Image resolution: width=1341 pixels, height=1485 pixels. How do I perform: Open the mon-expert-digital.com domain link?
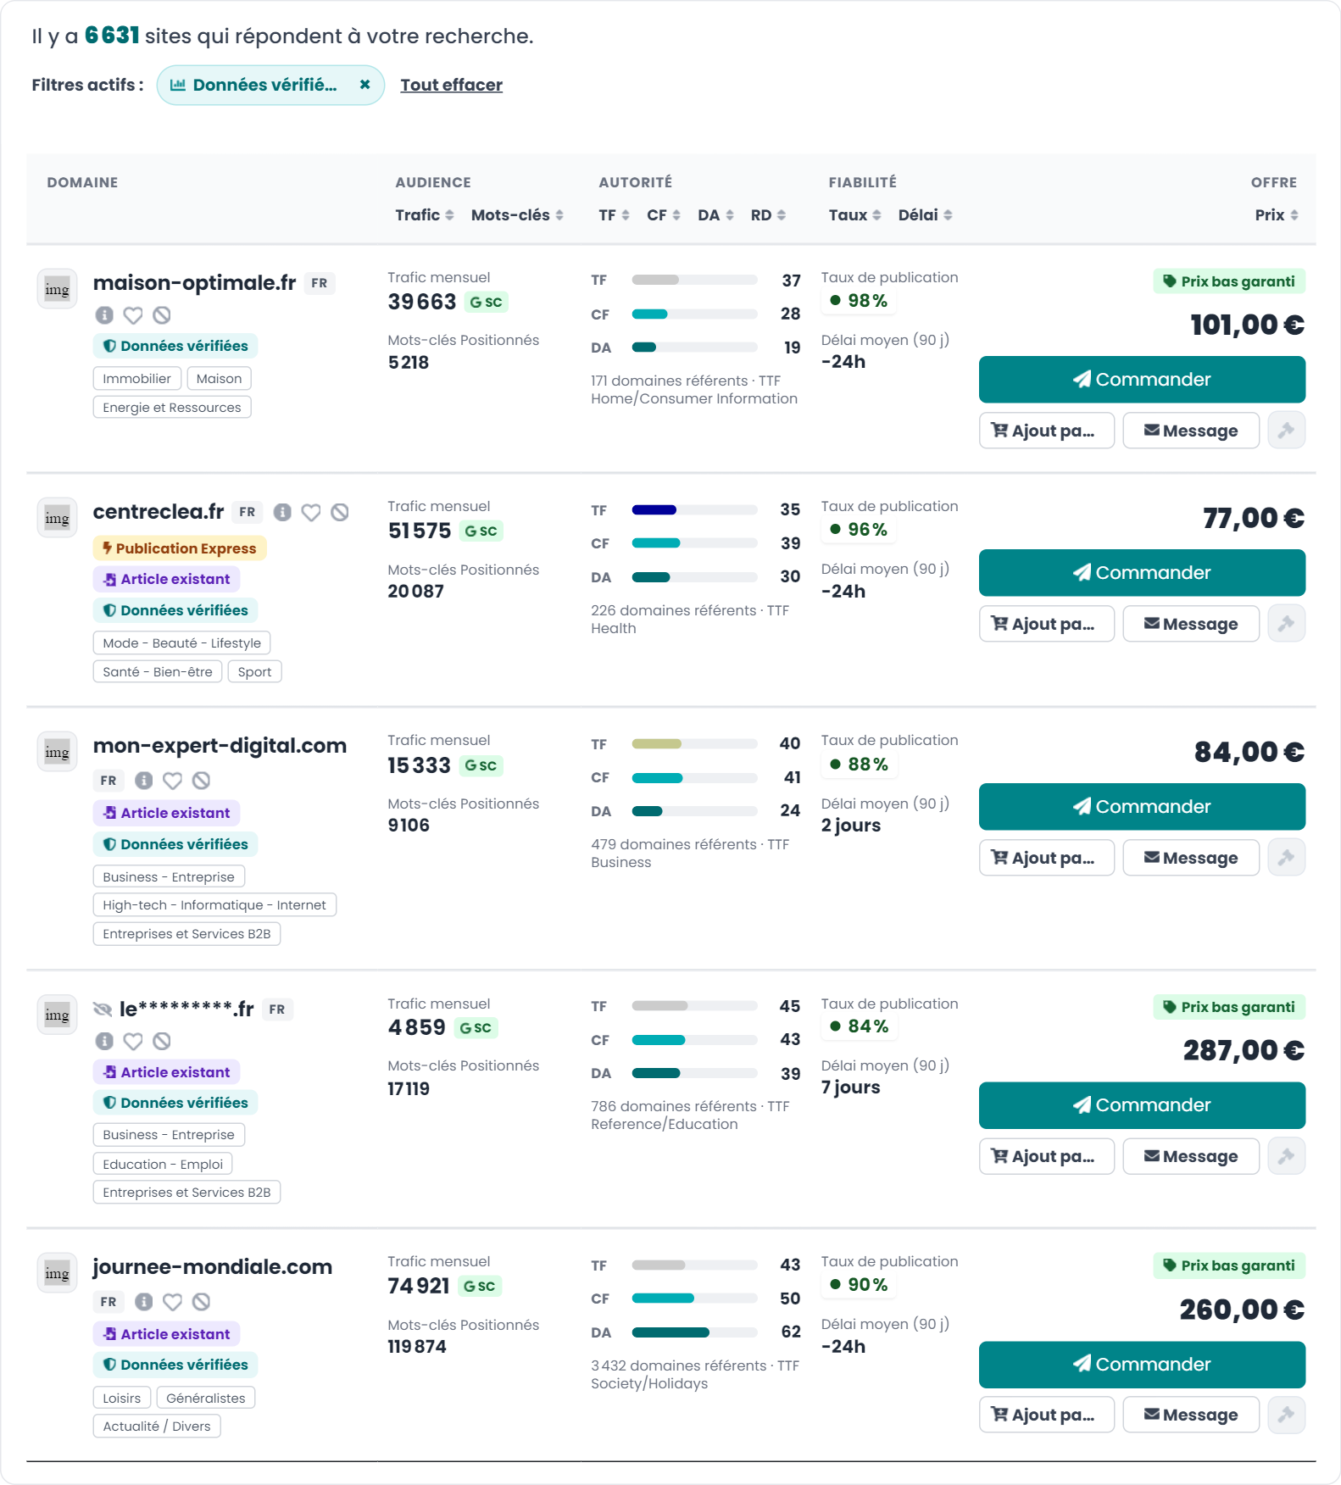[220, 746]
